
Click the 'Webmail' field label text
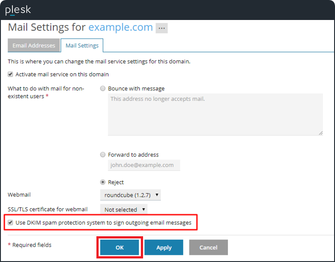[x=19, y=195]
